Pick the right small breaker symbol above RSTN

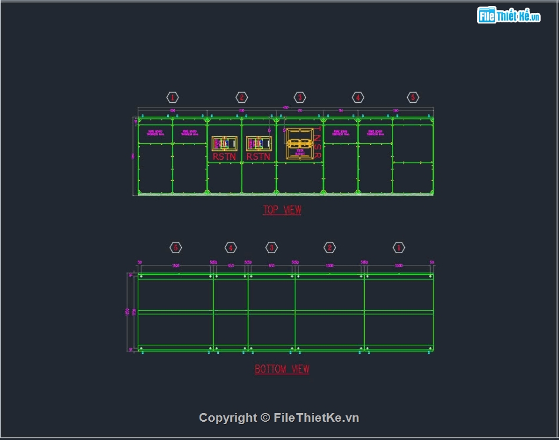(x=259, y=143)
